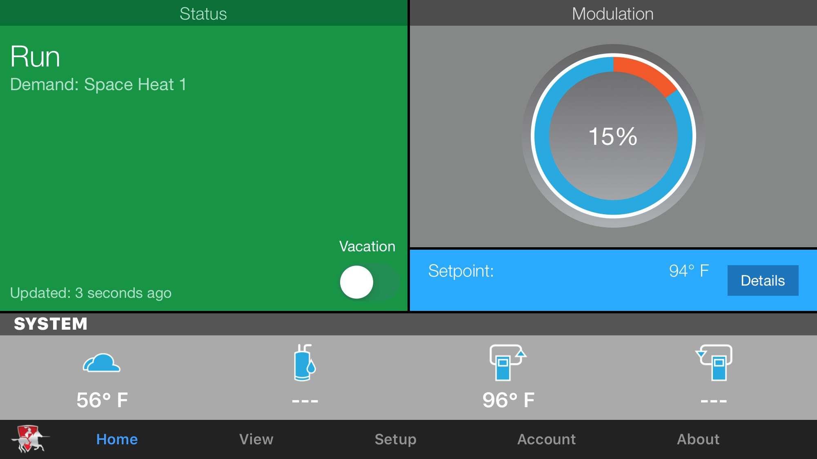Open the About tab
Screen dimensions: 817x459
[698, 439]
